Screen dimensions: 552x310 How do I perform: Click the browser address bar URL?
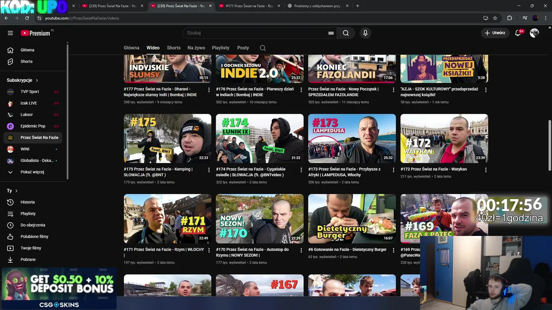point(82,18)
